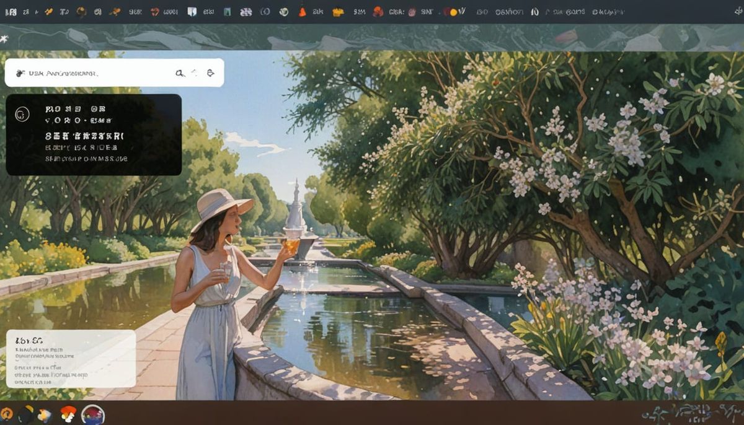Click the blue book icon in the top bar
The height and width of the screenshot is (425, 744).
point(192,11)
